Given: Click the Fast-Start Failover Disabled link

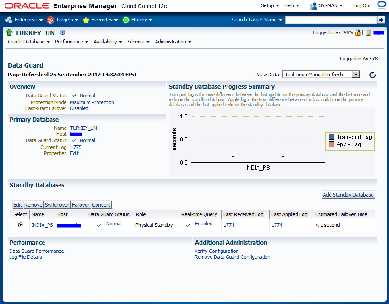Looking at the screenshot, I should point(79,108).
